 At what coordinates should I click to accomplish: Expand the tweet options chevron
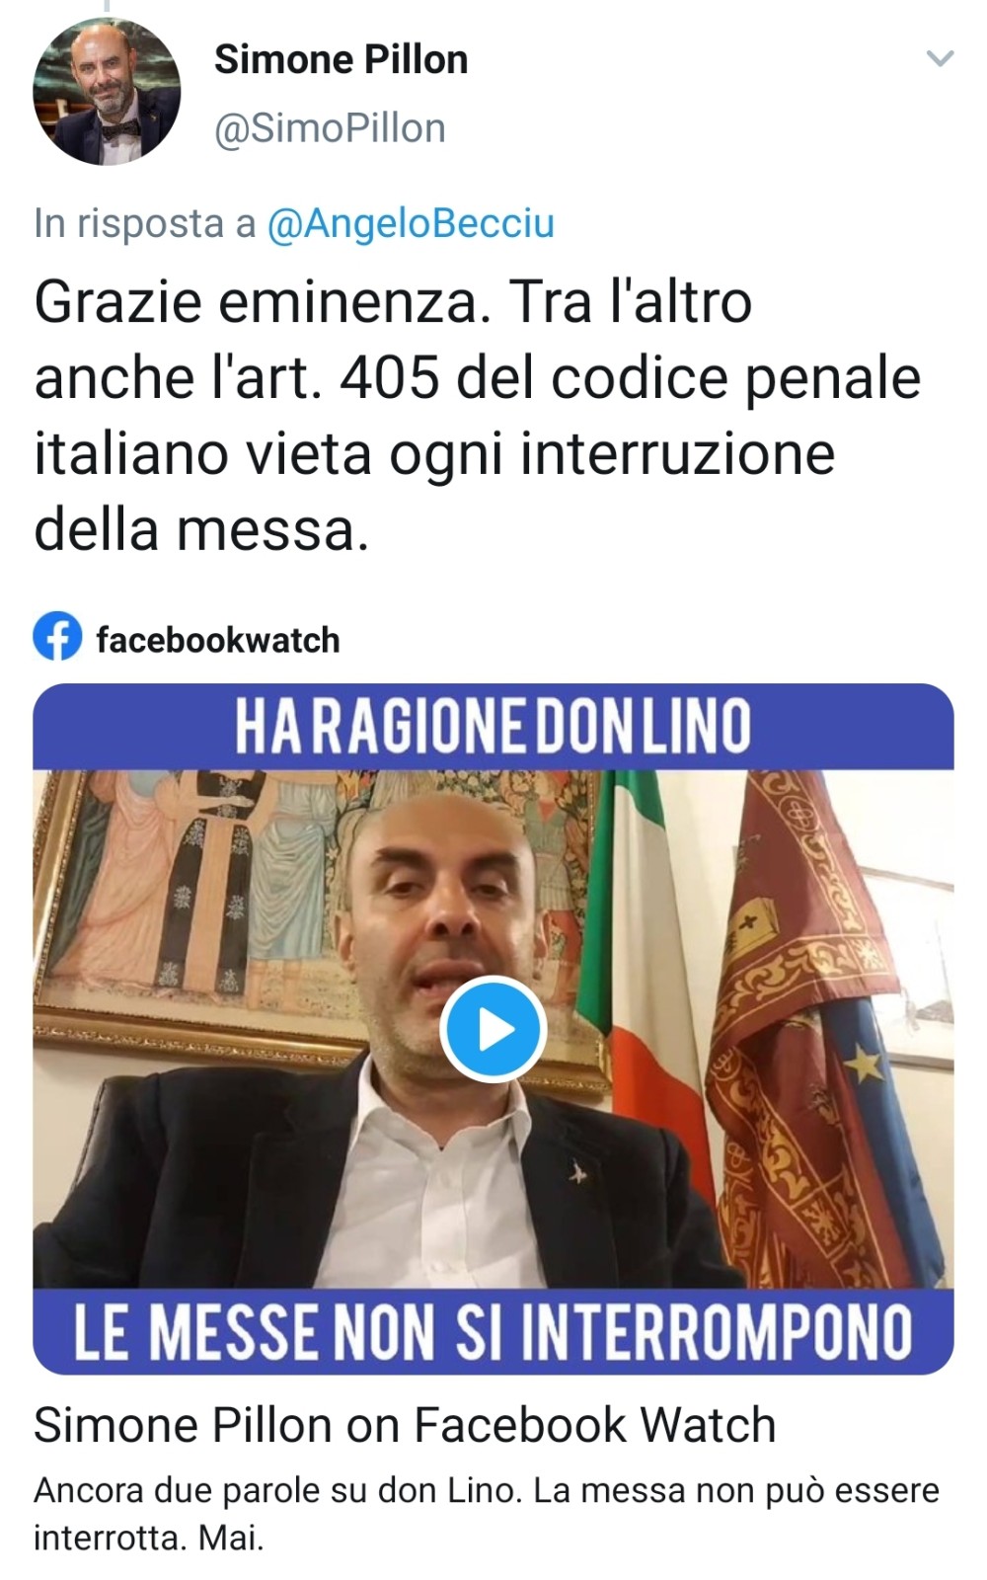(x=940, y=59)
